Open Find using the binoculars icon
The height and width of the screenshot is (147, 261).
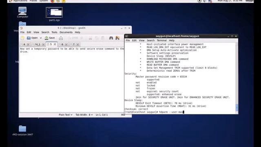coord(111,38)
